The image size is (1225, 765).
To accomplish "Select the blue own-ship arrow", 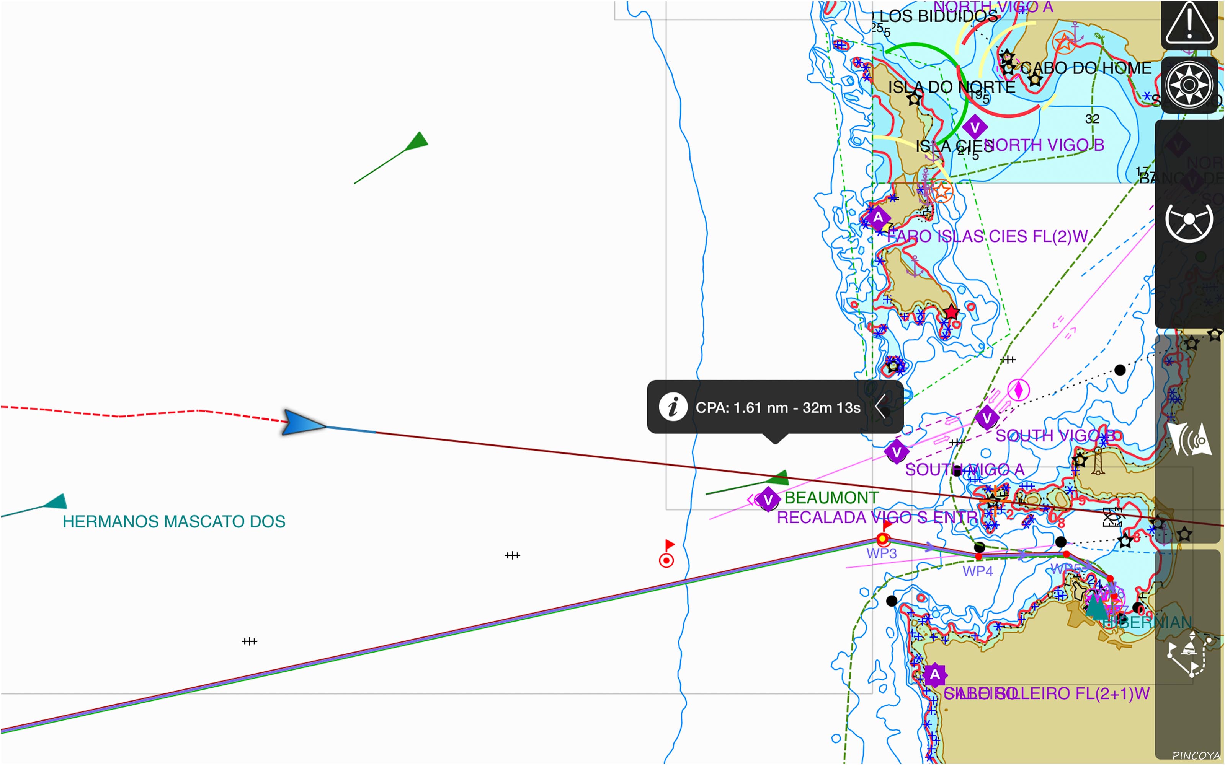I will pos(303,422).
